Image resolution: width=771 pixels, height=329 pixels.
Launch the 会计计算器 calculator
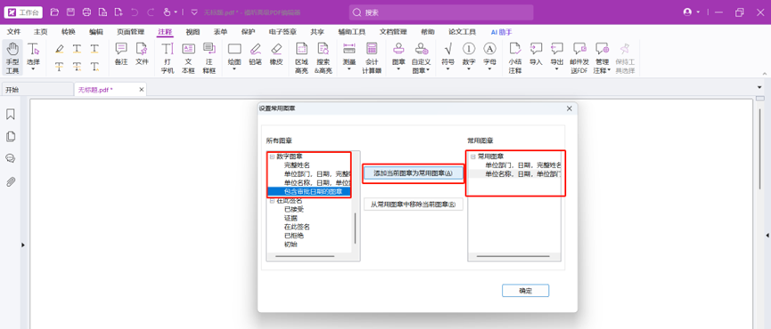coord(372,58)
